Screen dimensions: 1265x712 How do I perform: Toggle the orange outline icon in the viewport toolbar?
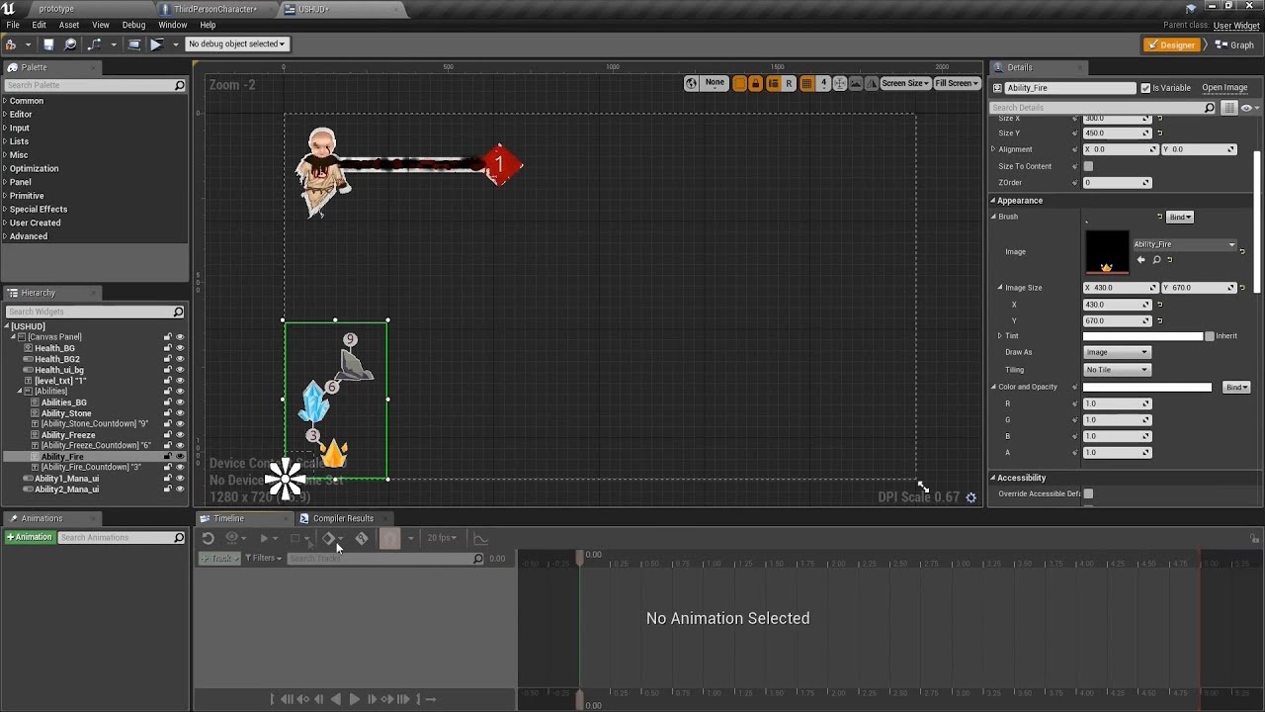(739, 83)
